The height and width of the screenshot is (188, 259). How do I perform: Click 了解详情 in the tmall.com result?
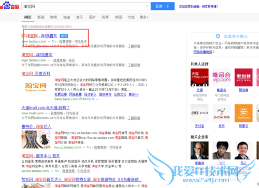coord(134,118)
